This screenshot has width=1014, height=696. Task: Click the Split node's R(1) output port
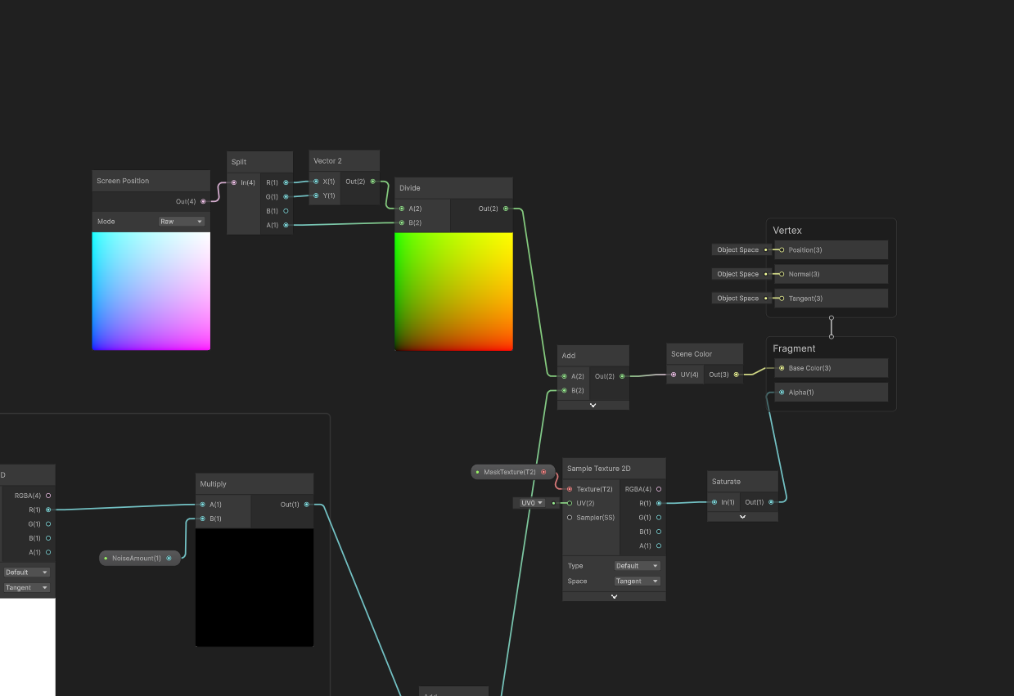(x=286, y=182)
